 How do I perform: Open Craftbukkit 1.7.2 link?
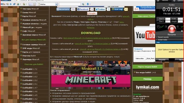coord(30,69)
